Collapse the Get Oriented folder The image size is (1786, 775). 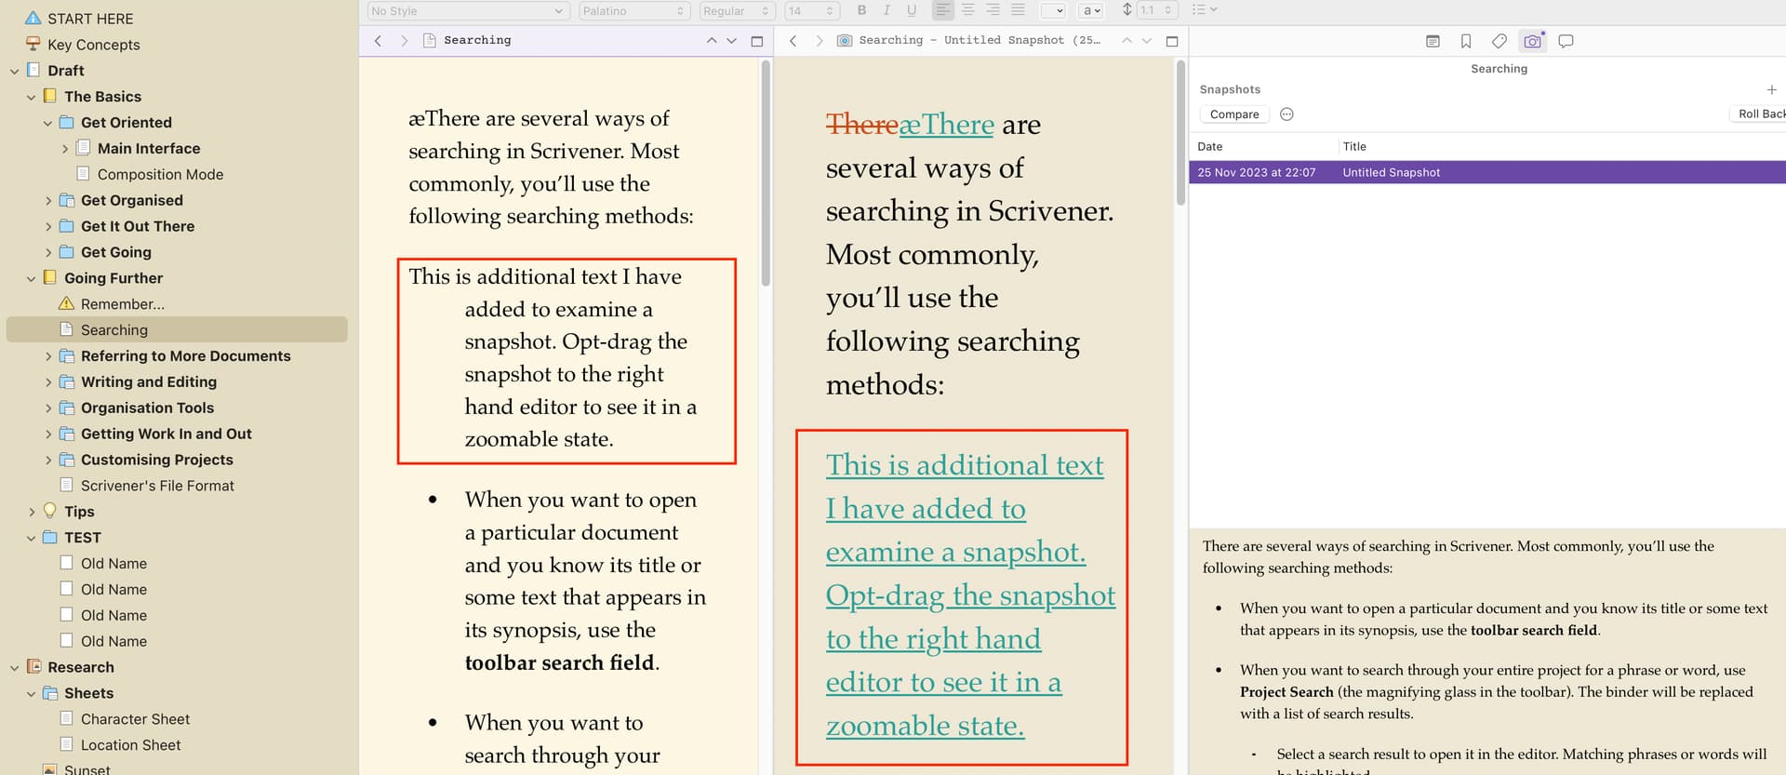pyautogui.click(x=47, y=123)
